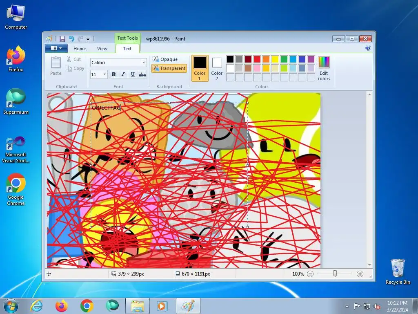Choose Opaque background fill
Image resolution: width=418 pixels, height=314 pixels.
(165, 59)
